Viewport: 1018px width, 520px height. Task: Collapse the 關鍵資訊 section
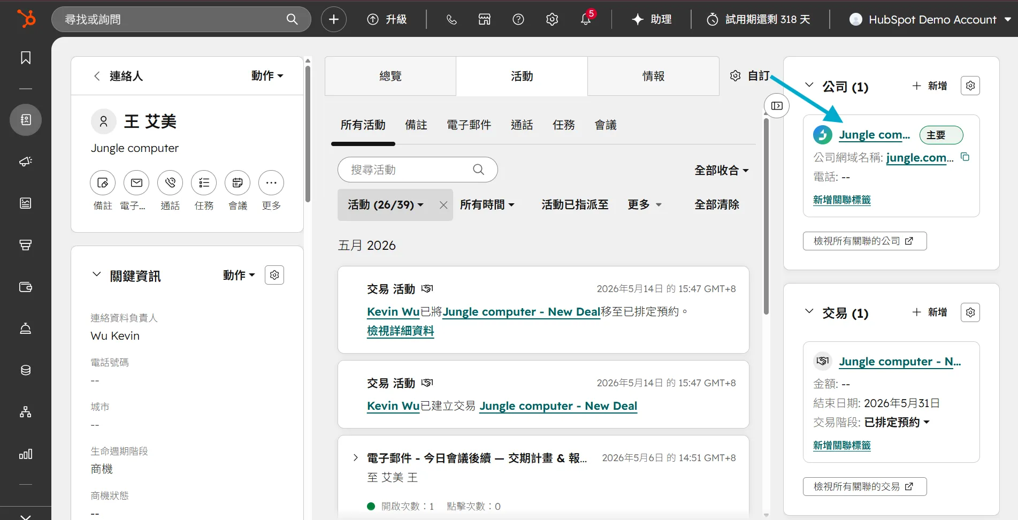(x=97, y=274)
